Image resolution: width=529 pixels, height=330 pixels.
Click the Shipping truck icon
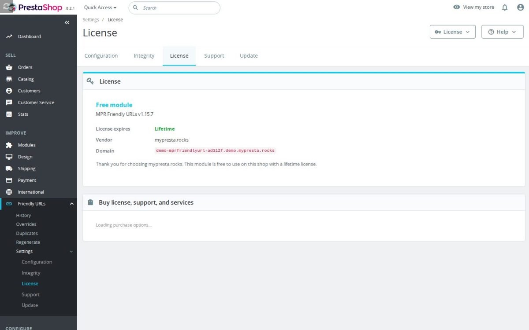coord(9,169)
